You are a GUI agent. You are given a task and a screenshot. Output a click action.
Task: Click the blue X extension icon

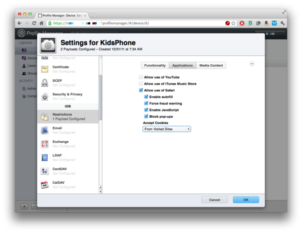(274, 23)
